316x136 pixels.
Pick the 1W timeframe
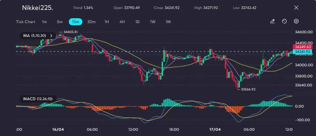[153, 22]
